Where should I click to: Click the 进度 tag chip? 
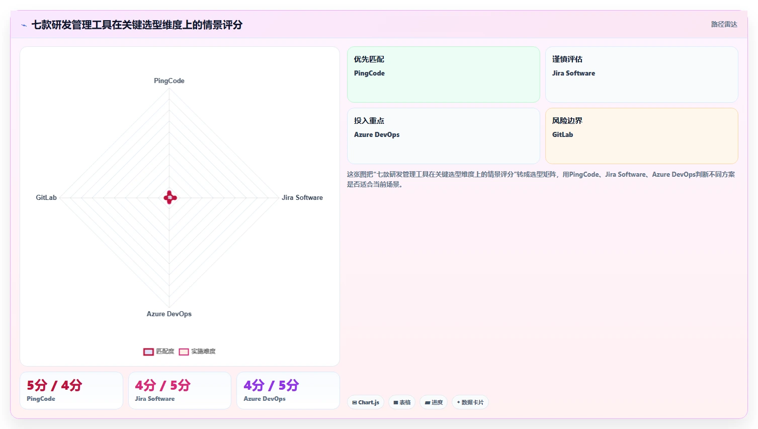click(434, 402)
